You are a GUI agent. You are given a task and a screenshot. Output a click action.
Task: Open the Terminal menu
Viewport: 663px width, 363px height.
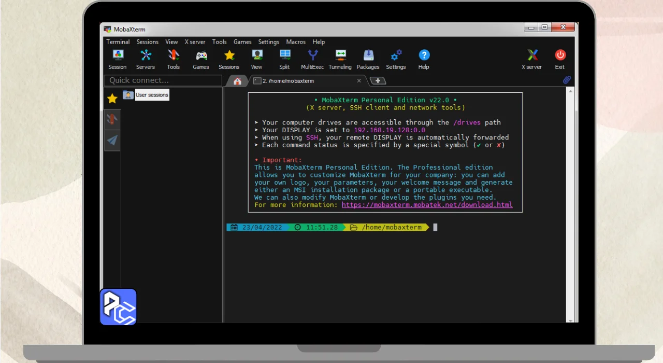pos(118,42)
